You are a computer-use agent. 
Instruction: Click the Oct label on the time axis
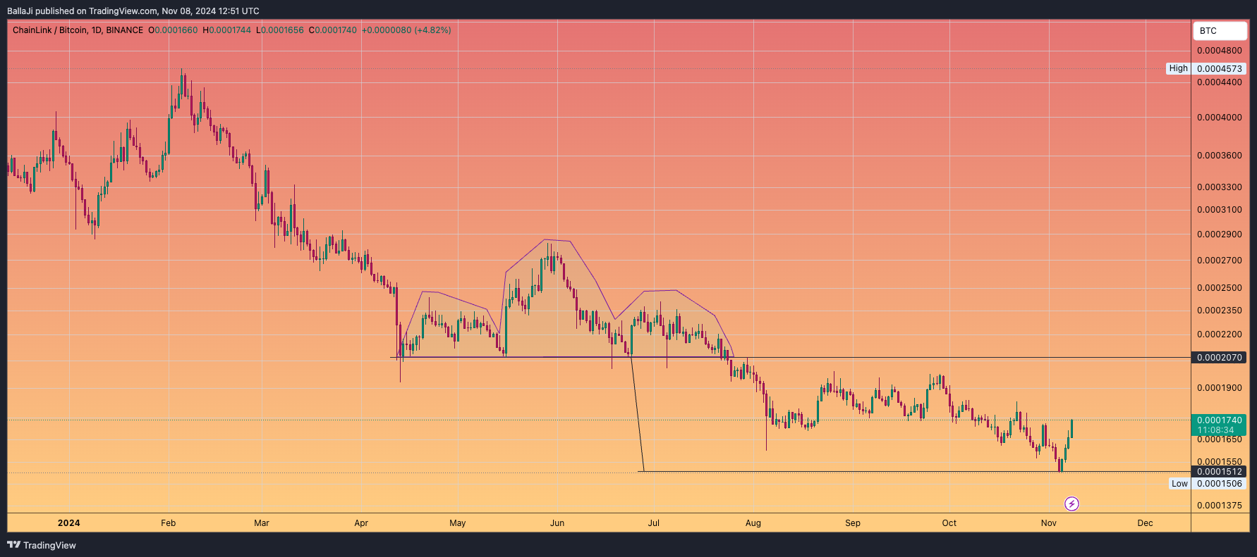tap(949, 522)
